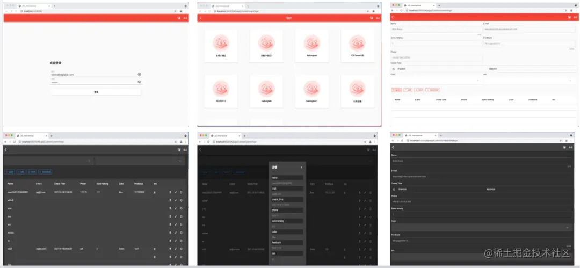580x268 pixels.
Task: Click red reset button in light form window
Action: (419, 90)
